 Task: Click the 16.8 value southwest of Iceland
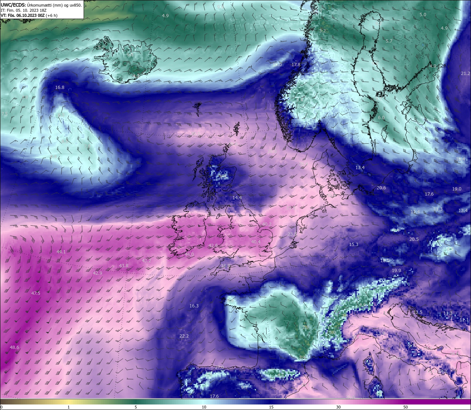click(60, 88)
